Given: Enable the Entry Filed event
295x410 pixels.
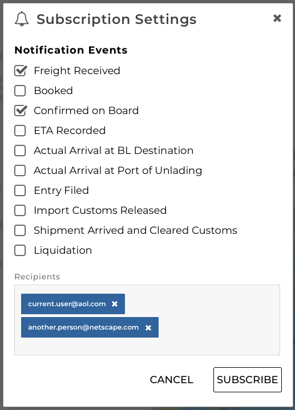Looking at the screenshot, I should pyautogui.click(x=20, y=190).
